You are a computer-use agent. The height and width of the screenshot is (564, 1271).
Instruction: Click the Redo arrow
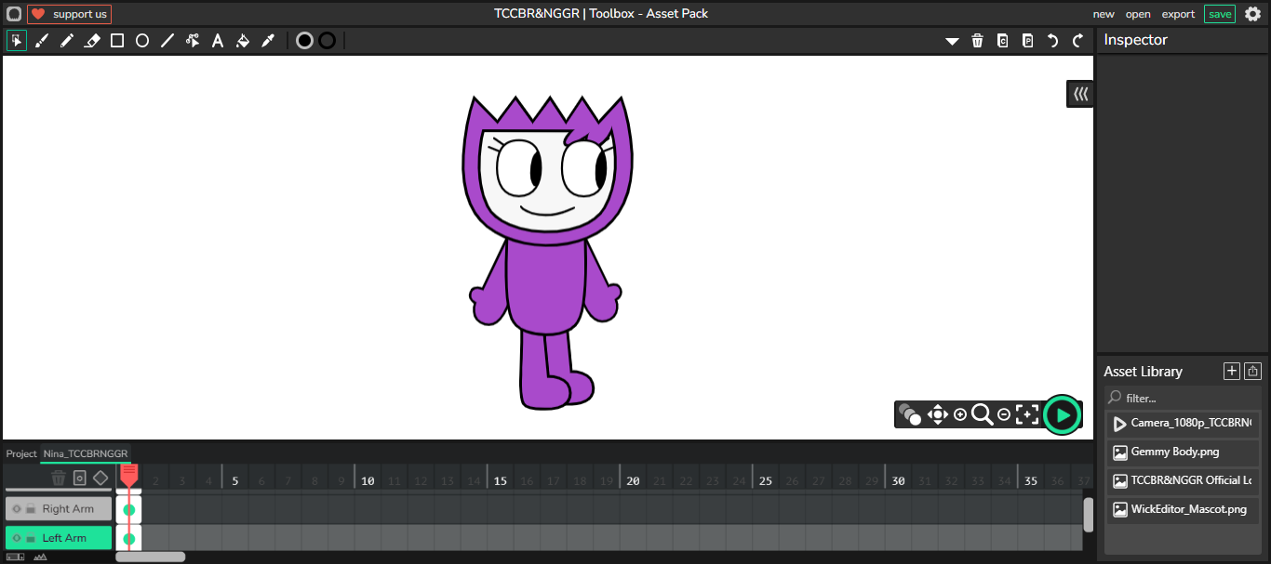click(1077, 41)
